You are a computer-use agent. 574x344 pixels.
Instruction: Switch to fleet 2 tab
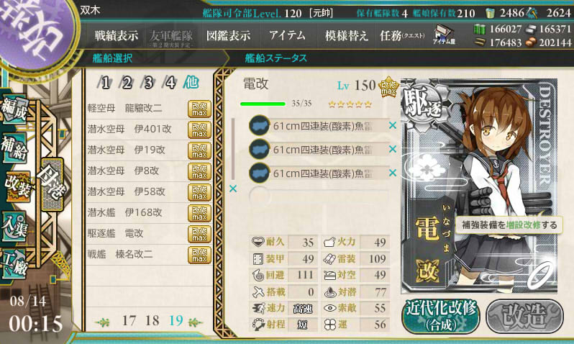pos(127,83)
